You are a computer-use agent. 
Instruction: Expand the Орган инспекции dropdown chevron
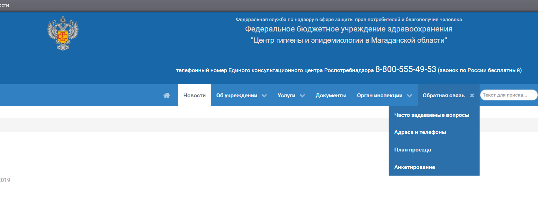coord(410,96)
